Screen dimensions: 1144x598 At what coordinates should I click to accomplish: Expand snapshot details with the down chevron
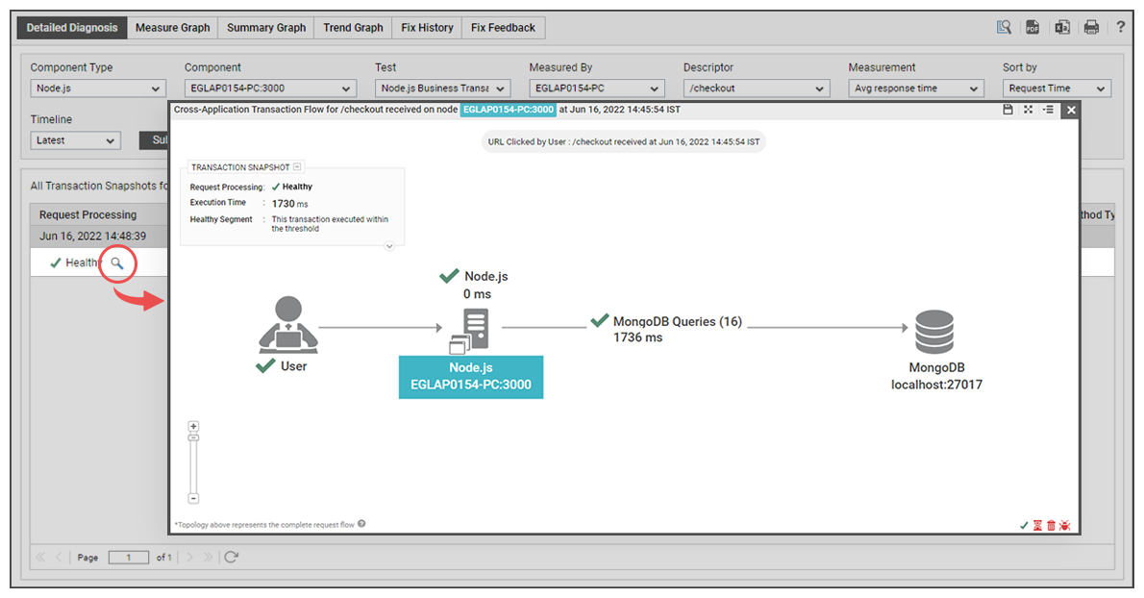coord(389,246)
